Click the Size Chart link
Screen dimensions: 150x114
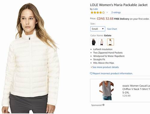(112, 29)
